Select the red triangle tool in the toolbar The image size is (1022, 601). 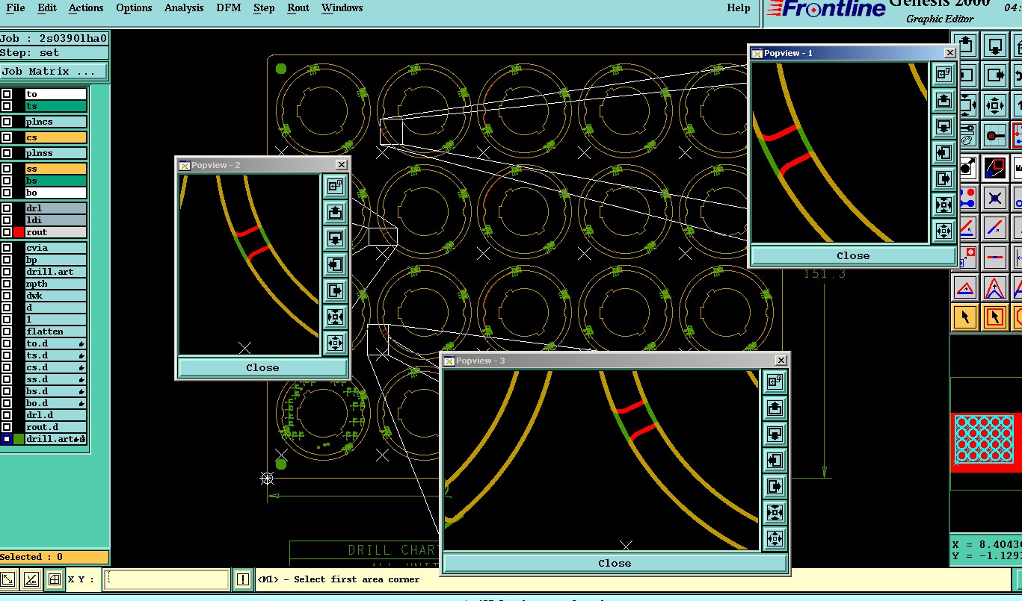965,287
